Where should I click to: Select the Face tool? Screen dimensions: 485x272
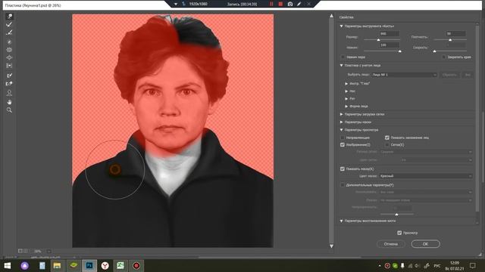(x=9, y=93)
